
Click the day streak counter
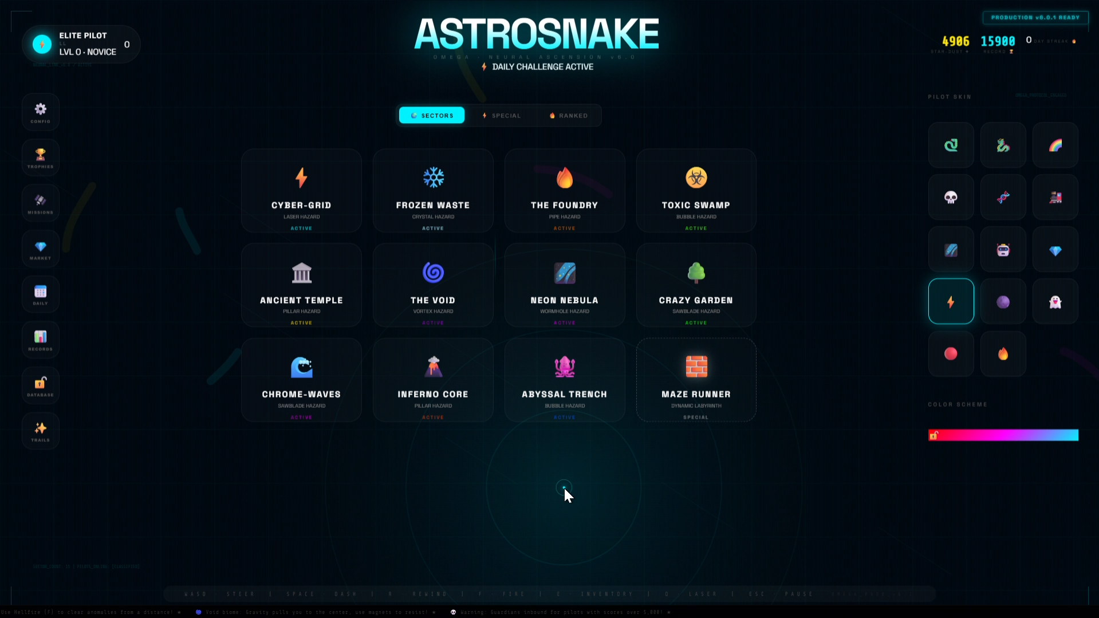coord(1050,41)
